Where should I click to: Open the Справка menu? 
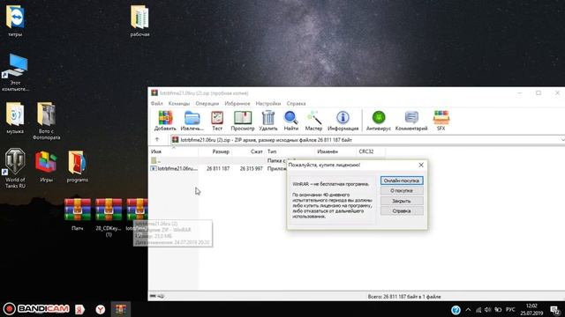click(x=297, y=104)
